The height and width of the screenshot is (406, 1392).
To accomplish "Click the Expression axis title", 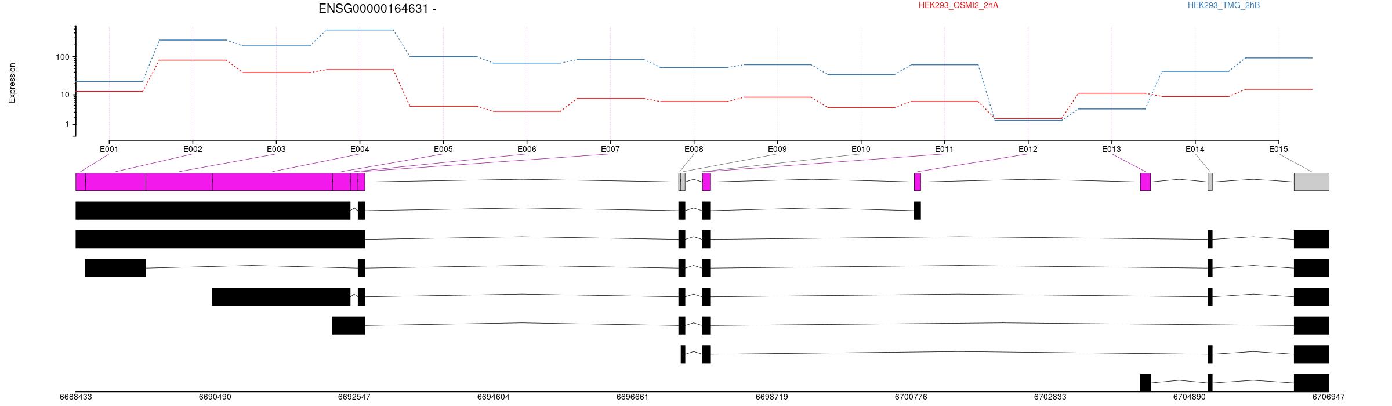I will point(12,83).
